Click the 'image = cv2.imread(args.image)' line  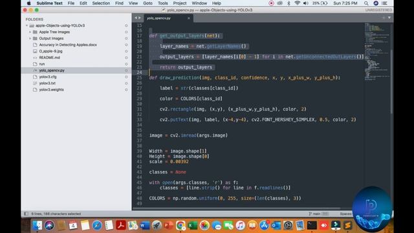tap(188, 135)
